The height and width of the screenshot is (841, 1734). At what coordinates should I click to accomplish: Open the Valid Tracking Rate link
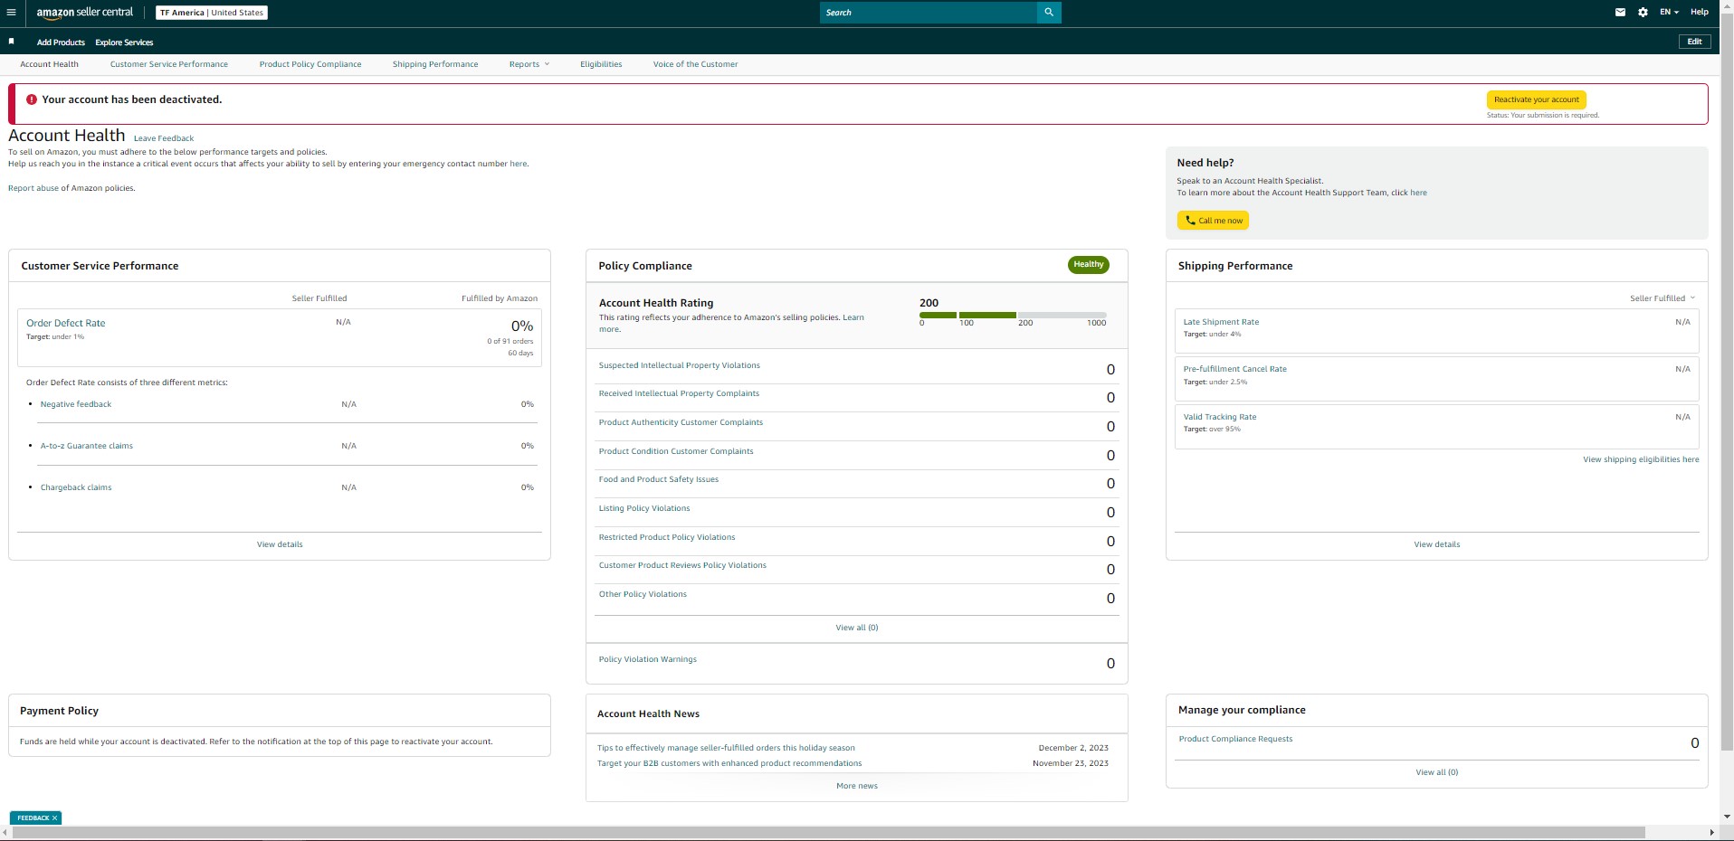[1220, 417]
